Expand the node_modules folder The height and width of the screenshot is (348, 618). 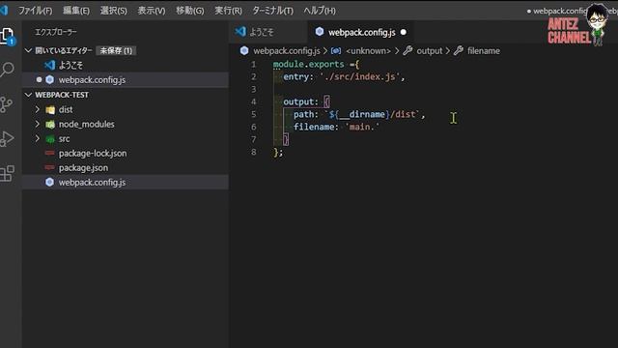tap(38, 124)
